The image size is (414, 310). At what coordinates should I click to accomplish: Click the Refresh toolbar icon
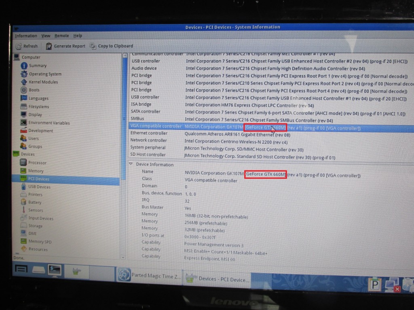point(19,46)
